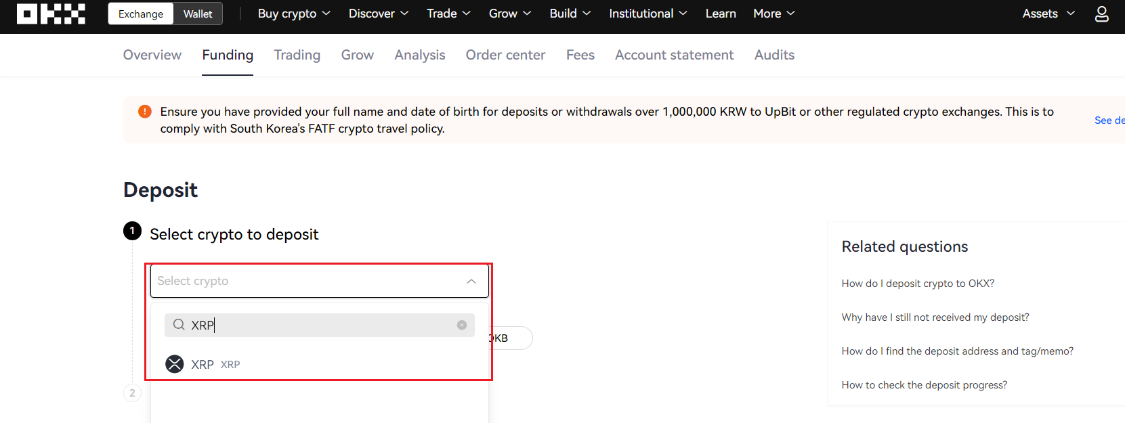Open the Fees tab
Screen dimensions: 1125x423
580,55
